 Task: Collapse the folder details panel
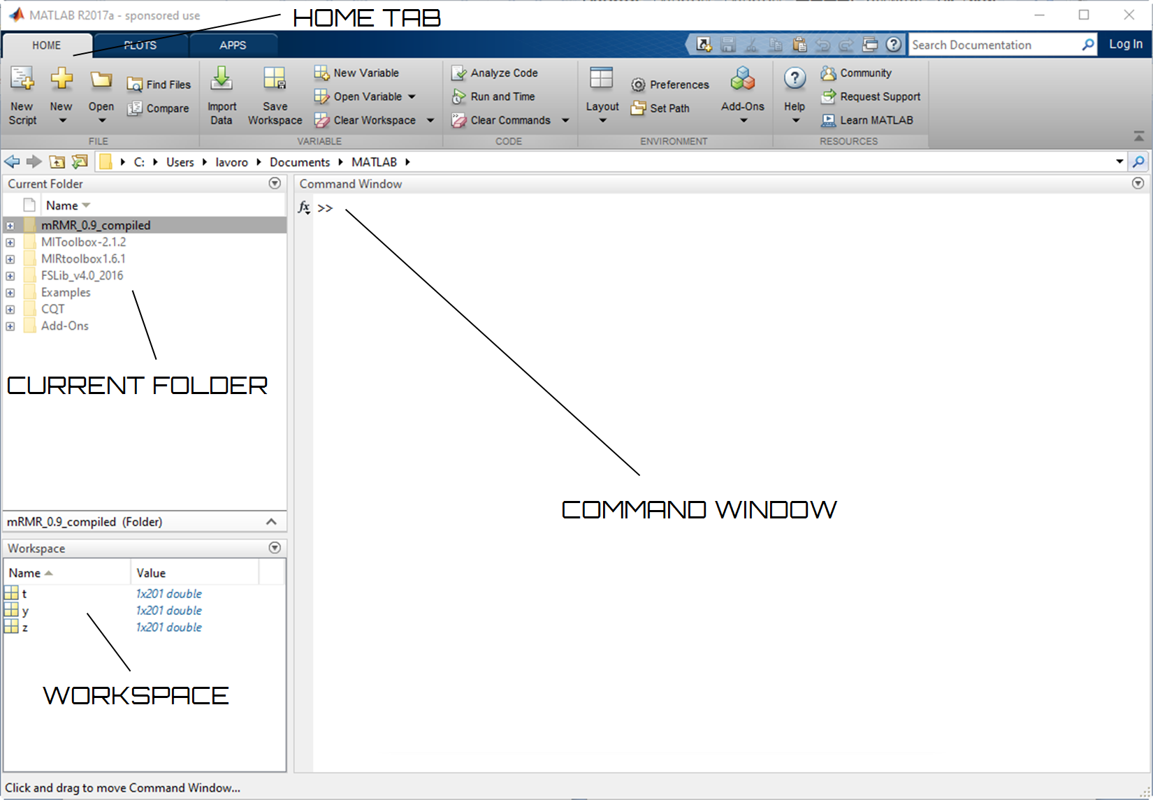(x=271, y=522)
